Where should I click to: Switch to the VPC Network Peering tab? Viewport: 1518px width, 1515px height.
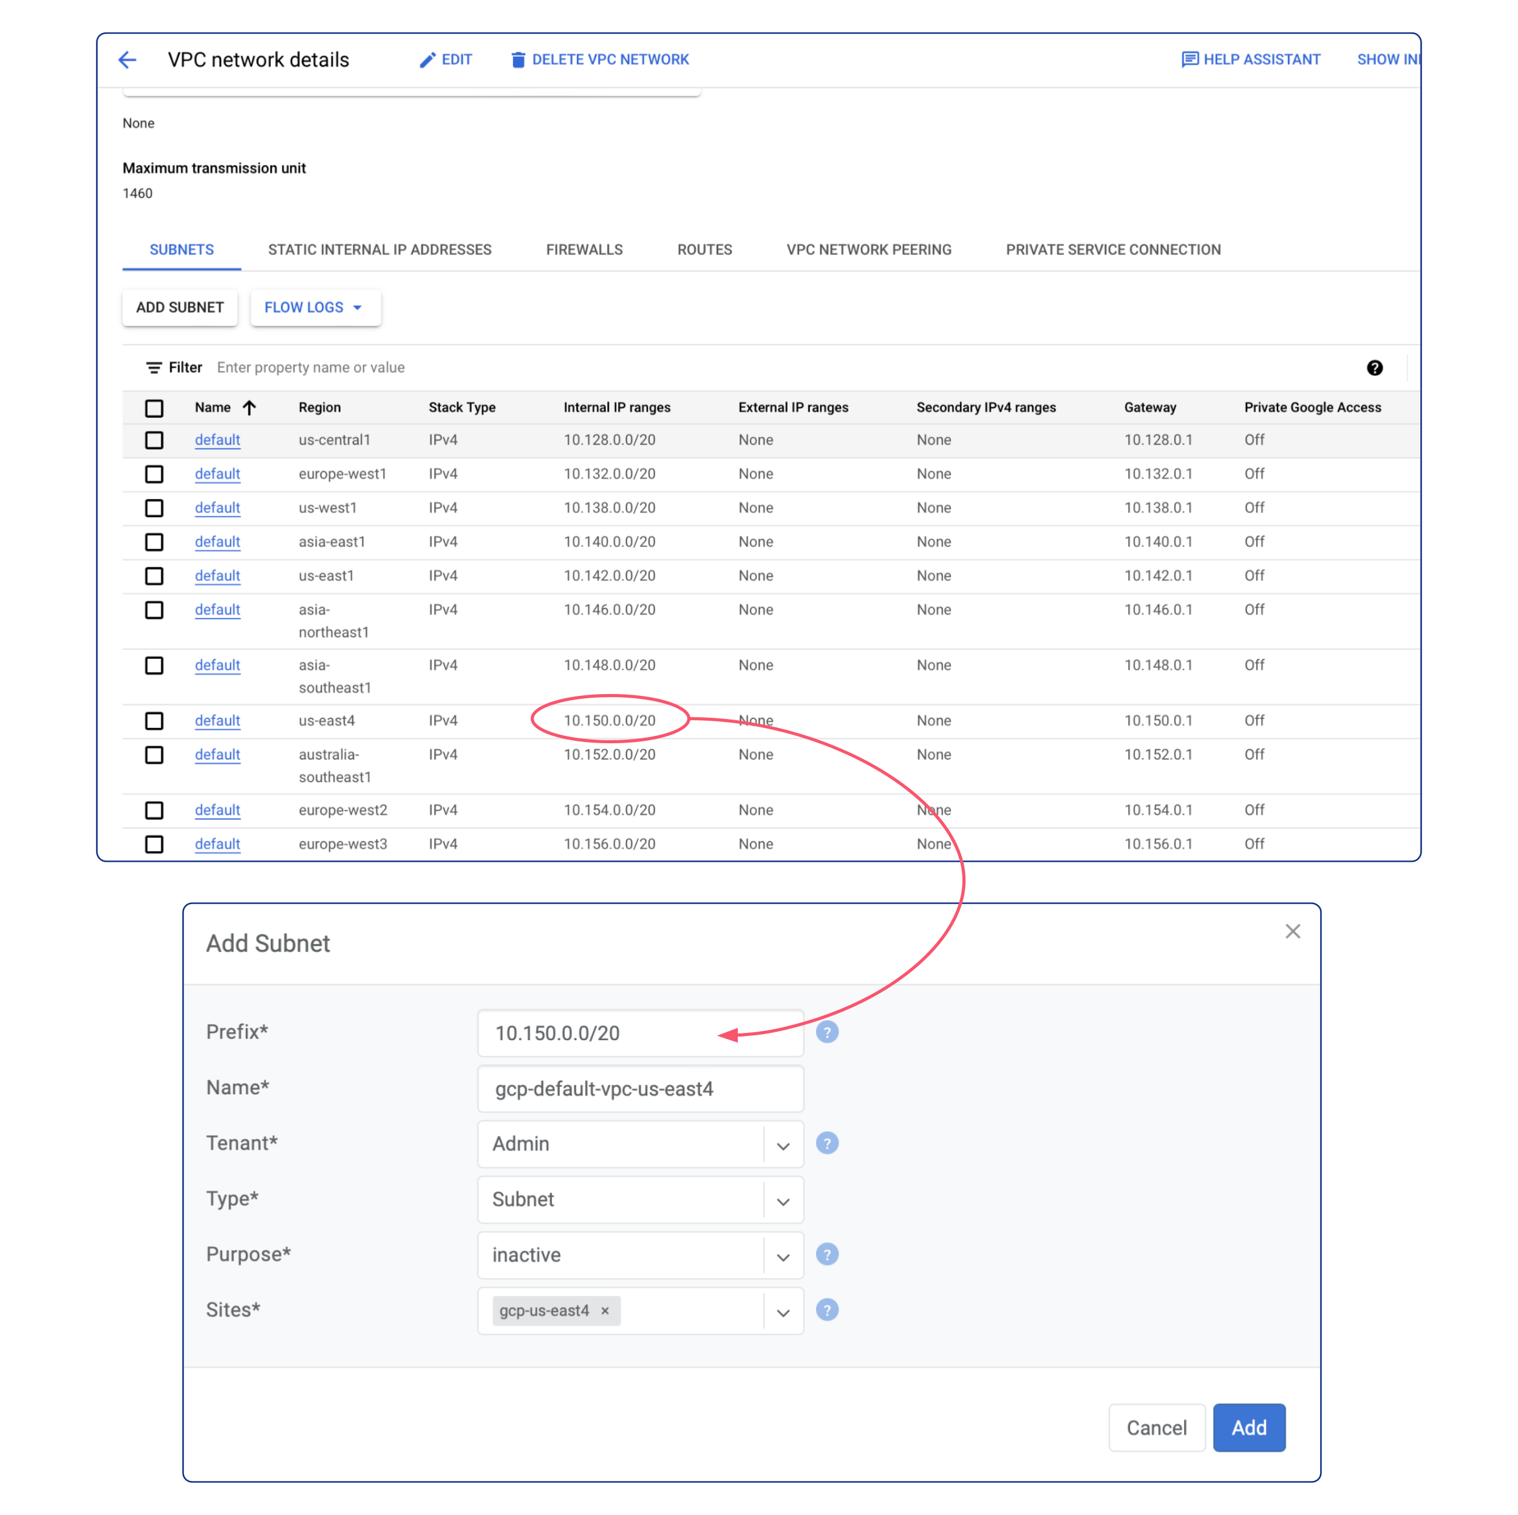point(868,250)
